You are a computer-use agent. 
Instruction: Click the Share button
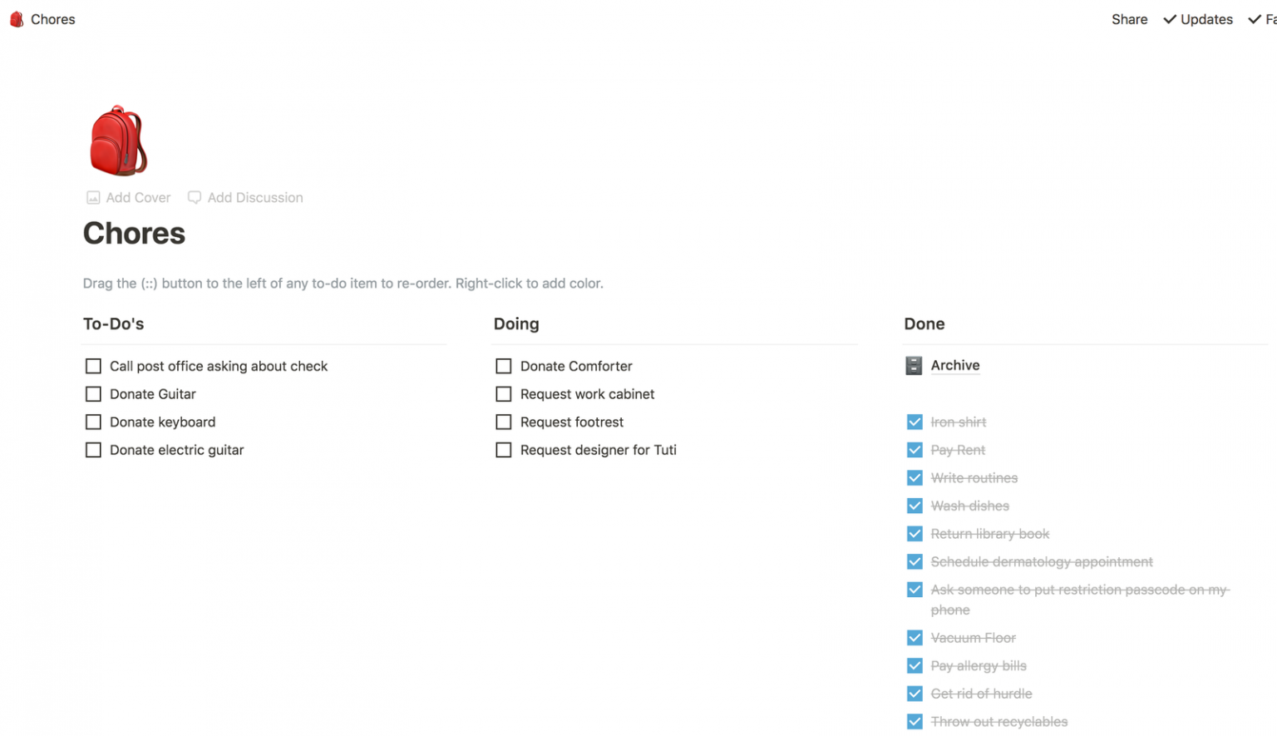coord(1129,18)
